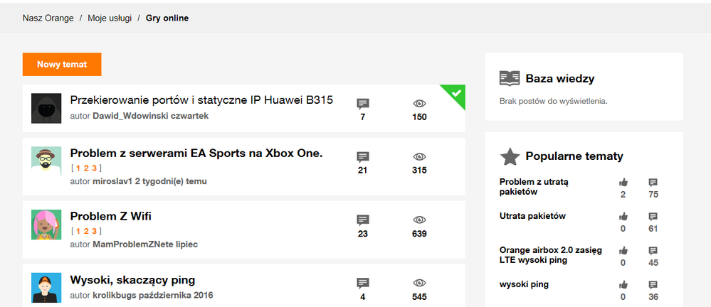Click the views eye icon for Problem Z Wifi

(x=419, y=220)
